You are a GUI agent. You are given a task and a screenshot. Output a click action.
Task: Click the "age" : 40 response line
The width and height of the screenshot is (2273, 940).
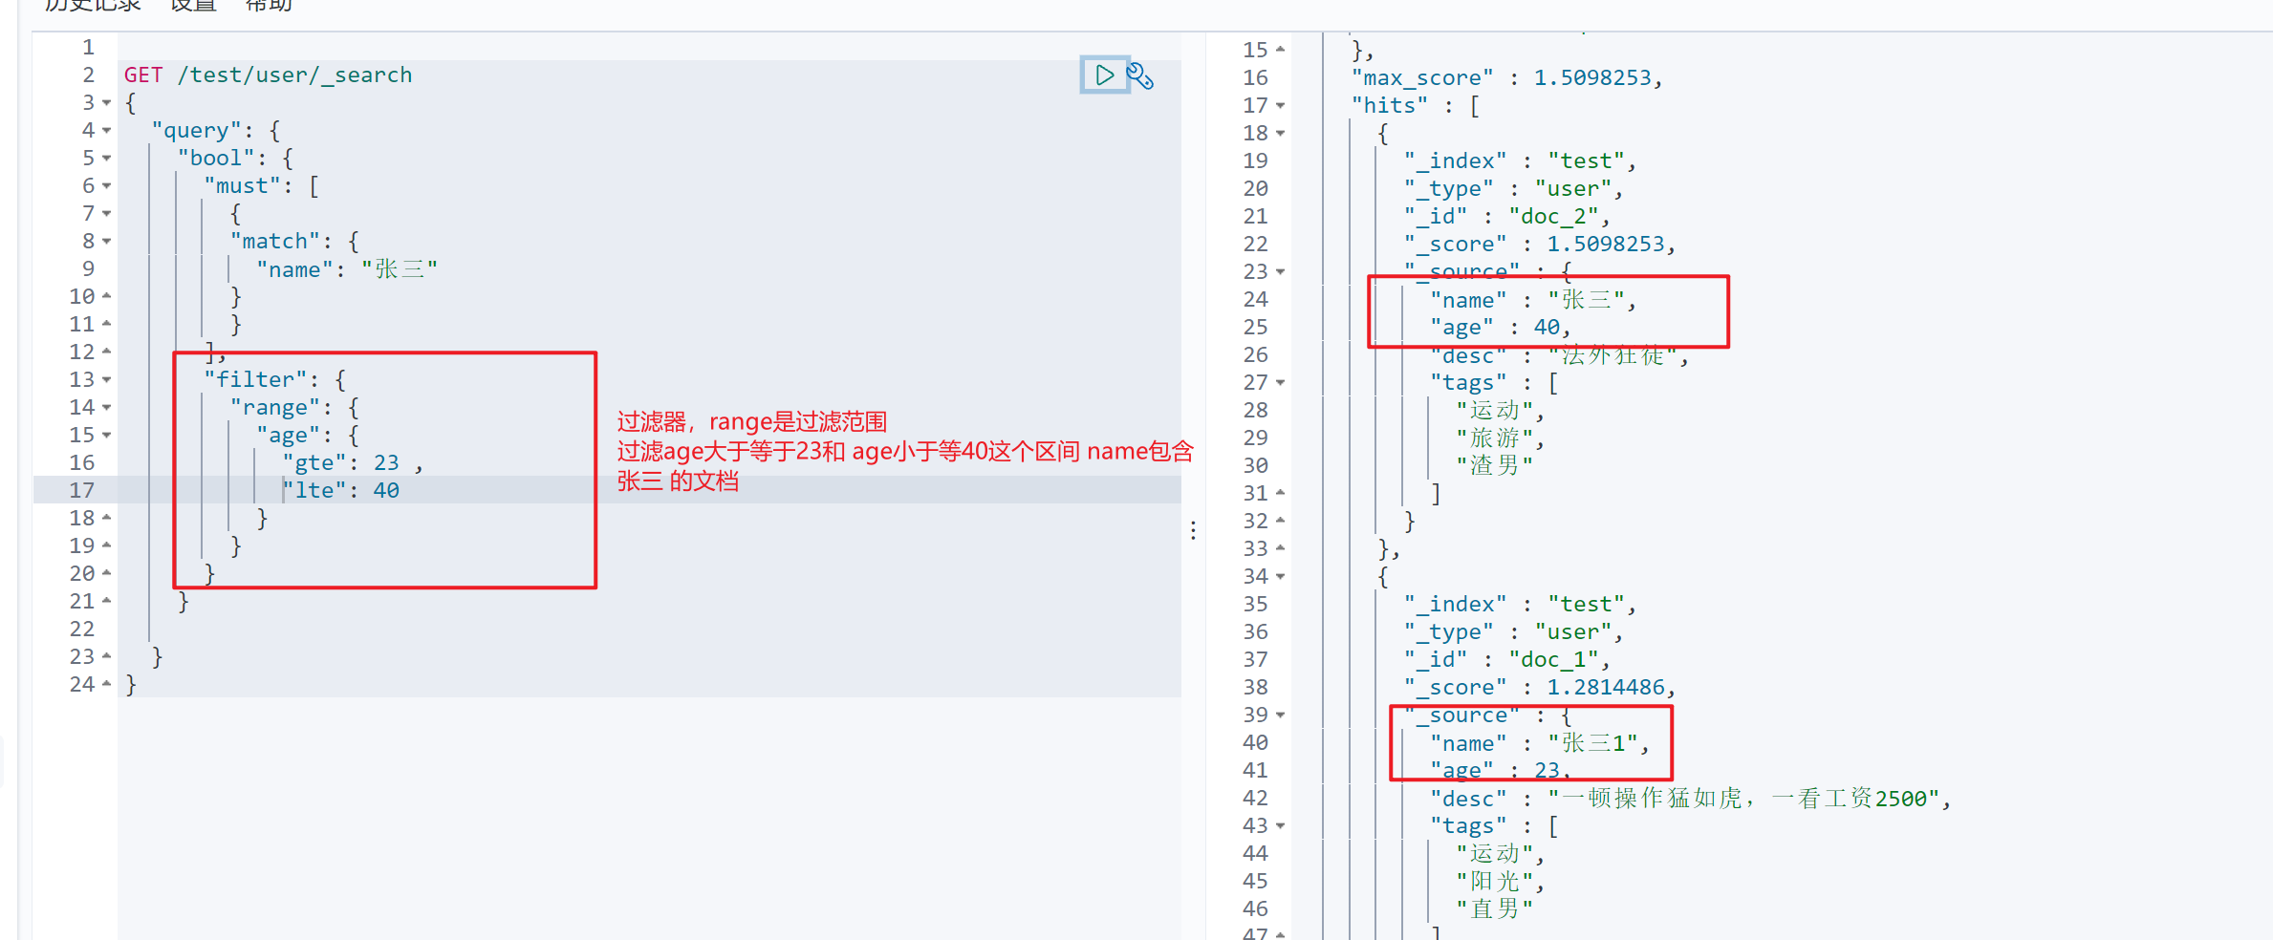coord(1501,328)
